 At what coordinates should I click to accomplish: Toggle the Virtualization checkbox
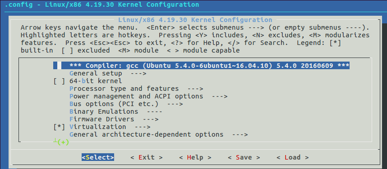(59, 127)
